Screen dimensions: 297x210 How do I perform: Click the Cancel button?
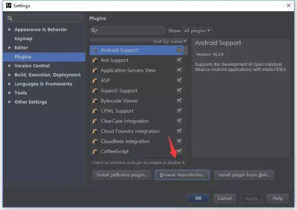(225, 198)
